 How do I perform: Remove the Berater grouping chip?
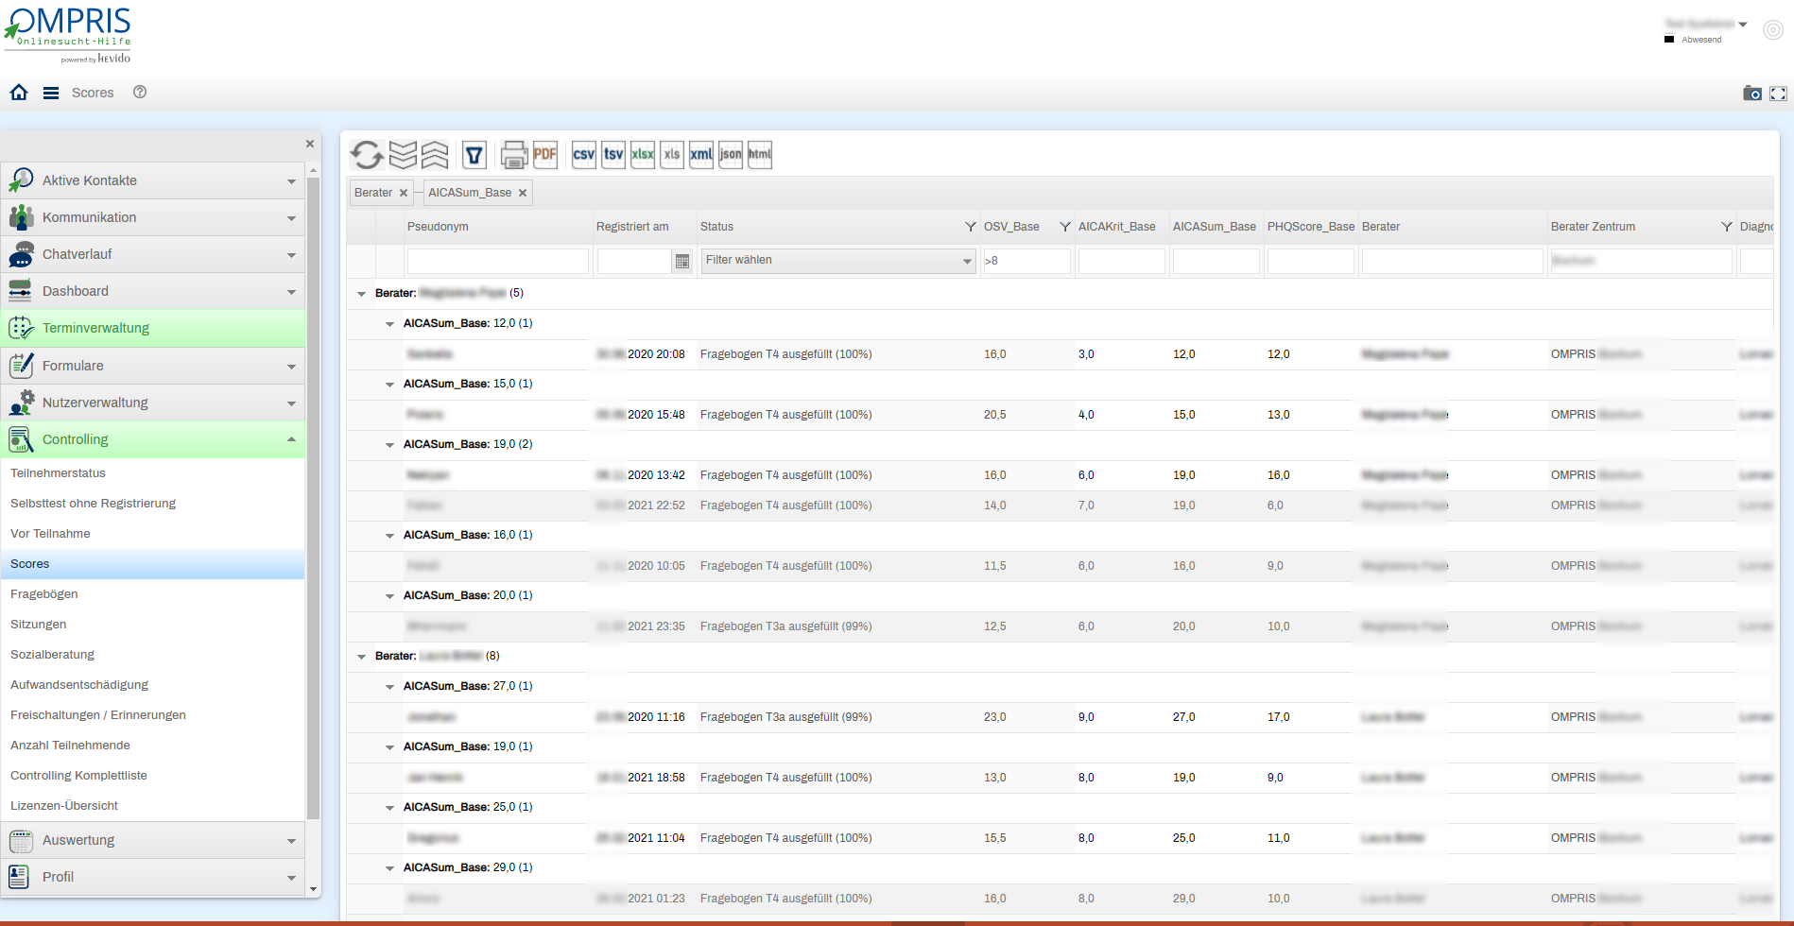(404, 193)
